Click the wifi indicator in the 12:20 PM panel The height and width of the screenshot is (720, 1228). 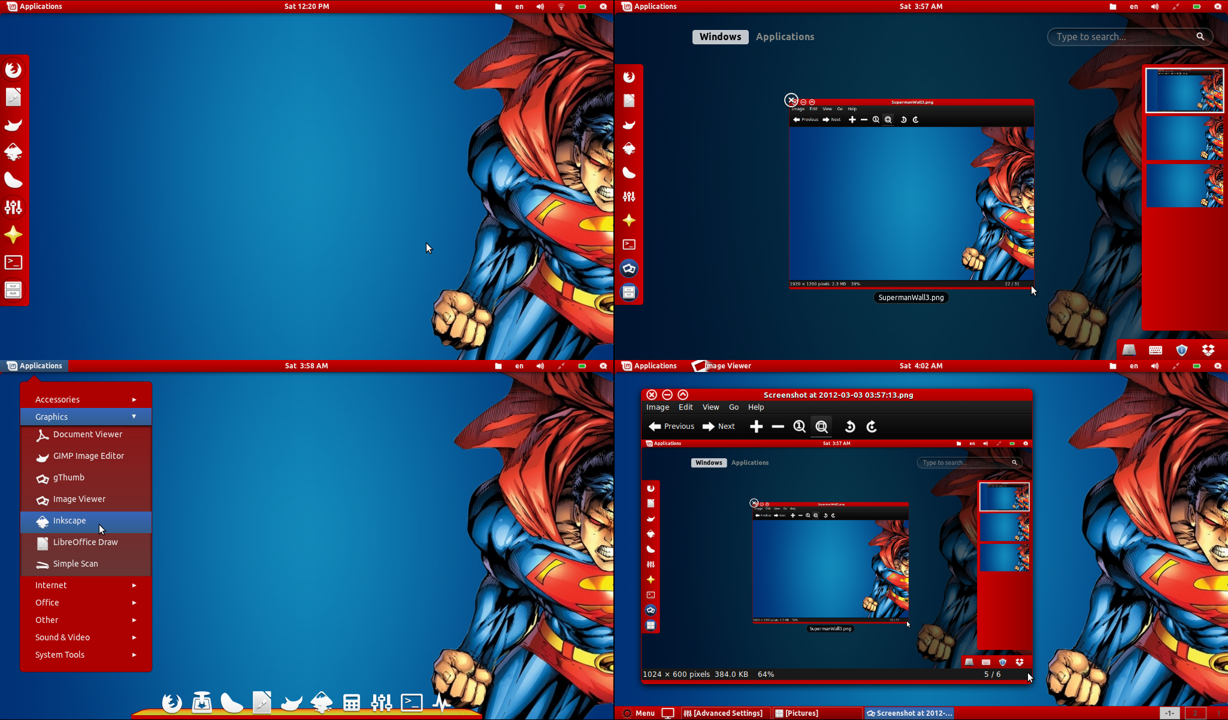click(x=561, y=7)
